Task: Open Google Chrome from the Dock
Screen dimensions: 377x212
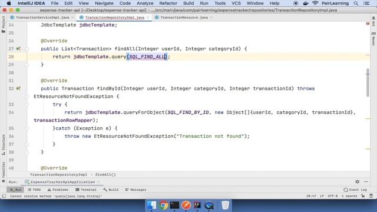Action: pos(163,205)
